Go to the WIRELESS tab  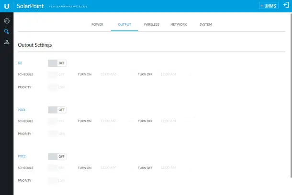(151, 24)
